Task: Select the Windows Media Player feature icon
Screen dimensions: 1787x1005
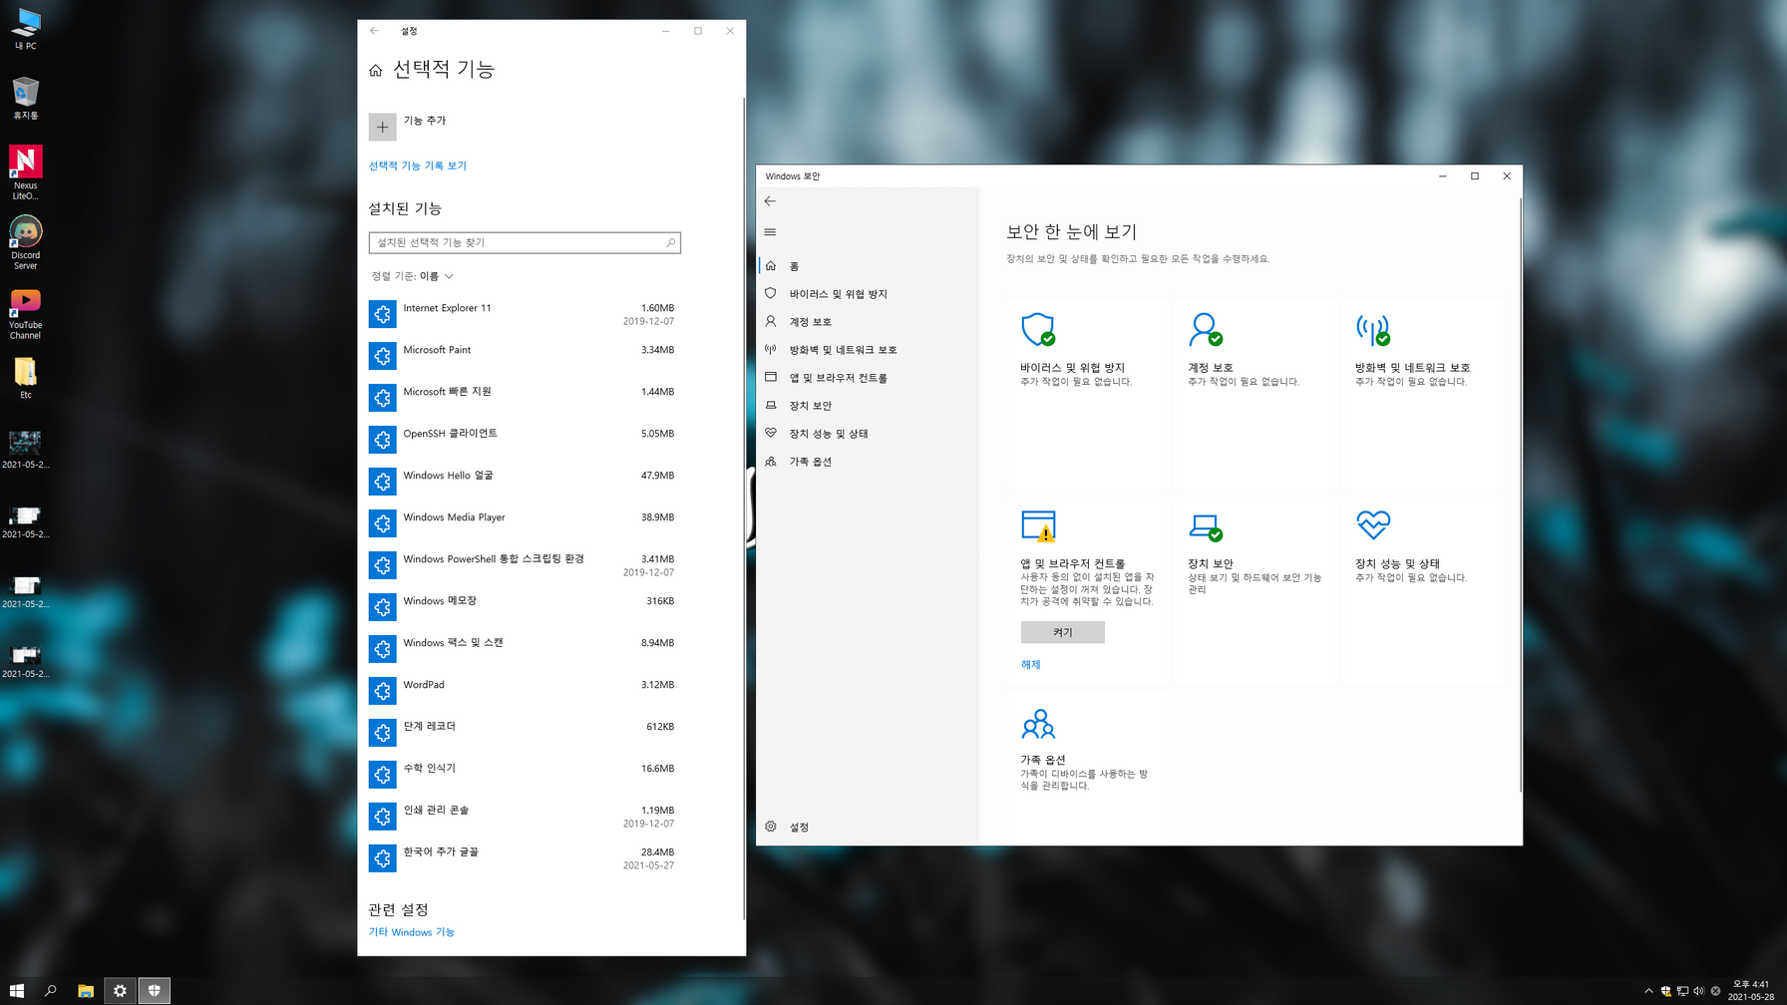Action: pos(382,523)
